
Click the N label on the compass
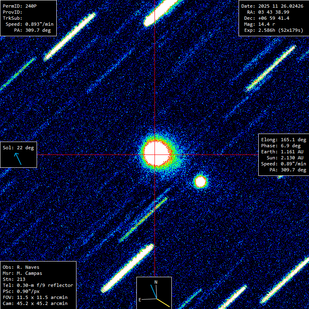pyautogui.click(x=156, y=282)
